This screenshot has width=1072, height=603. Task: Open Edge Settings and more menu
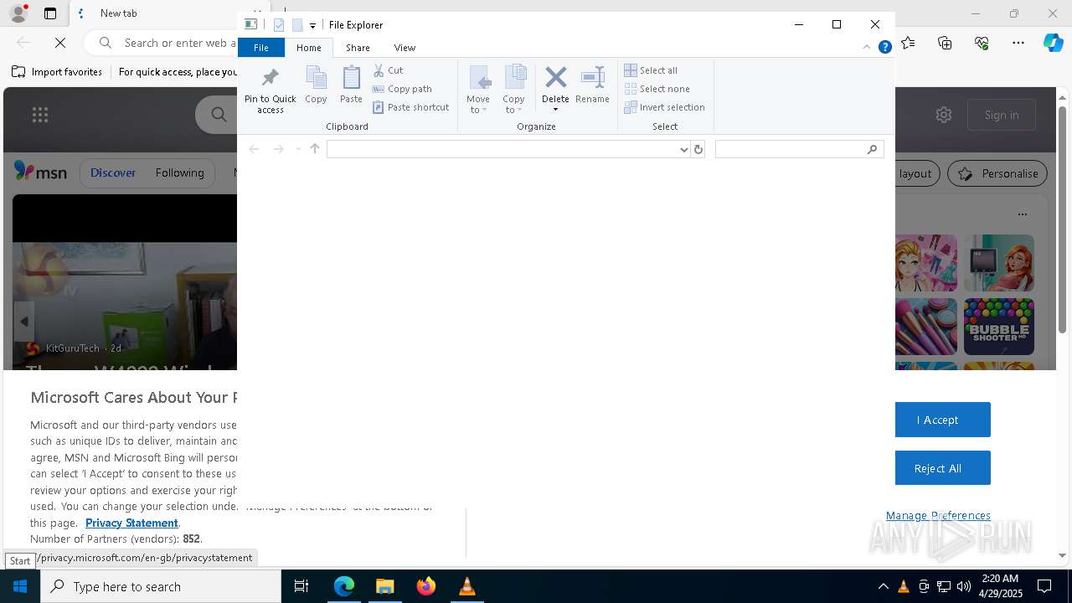pos(1018,43)
